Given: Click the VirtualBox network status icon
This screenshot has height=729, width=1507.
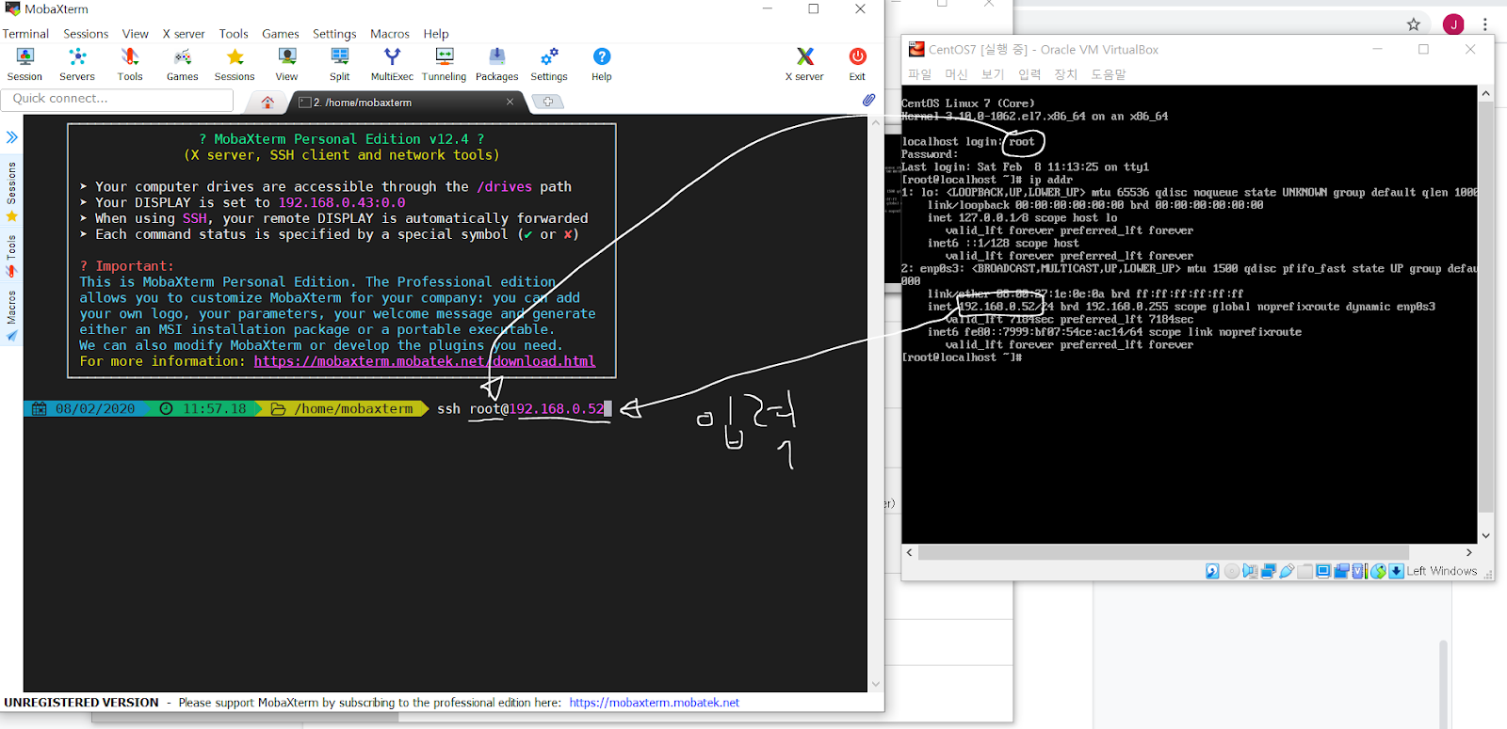Looking at the screenshot, I should coord(1269,571).
